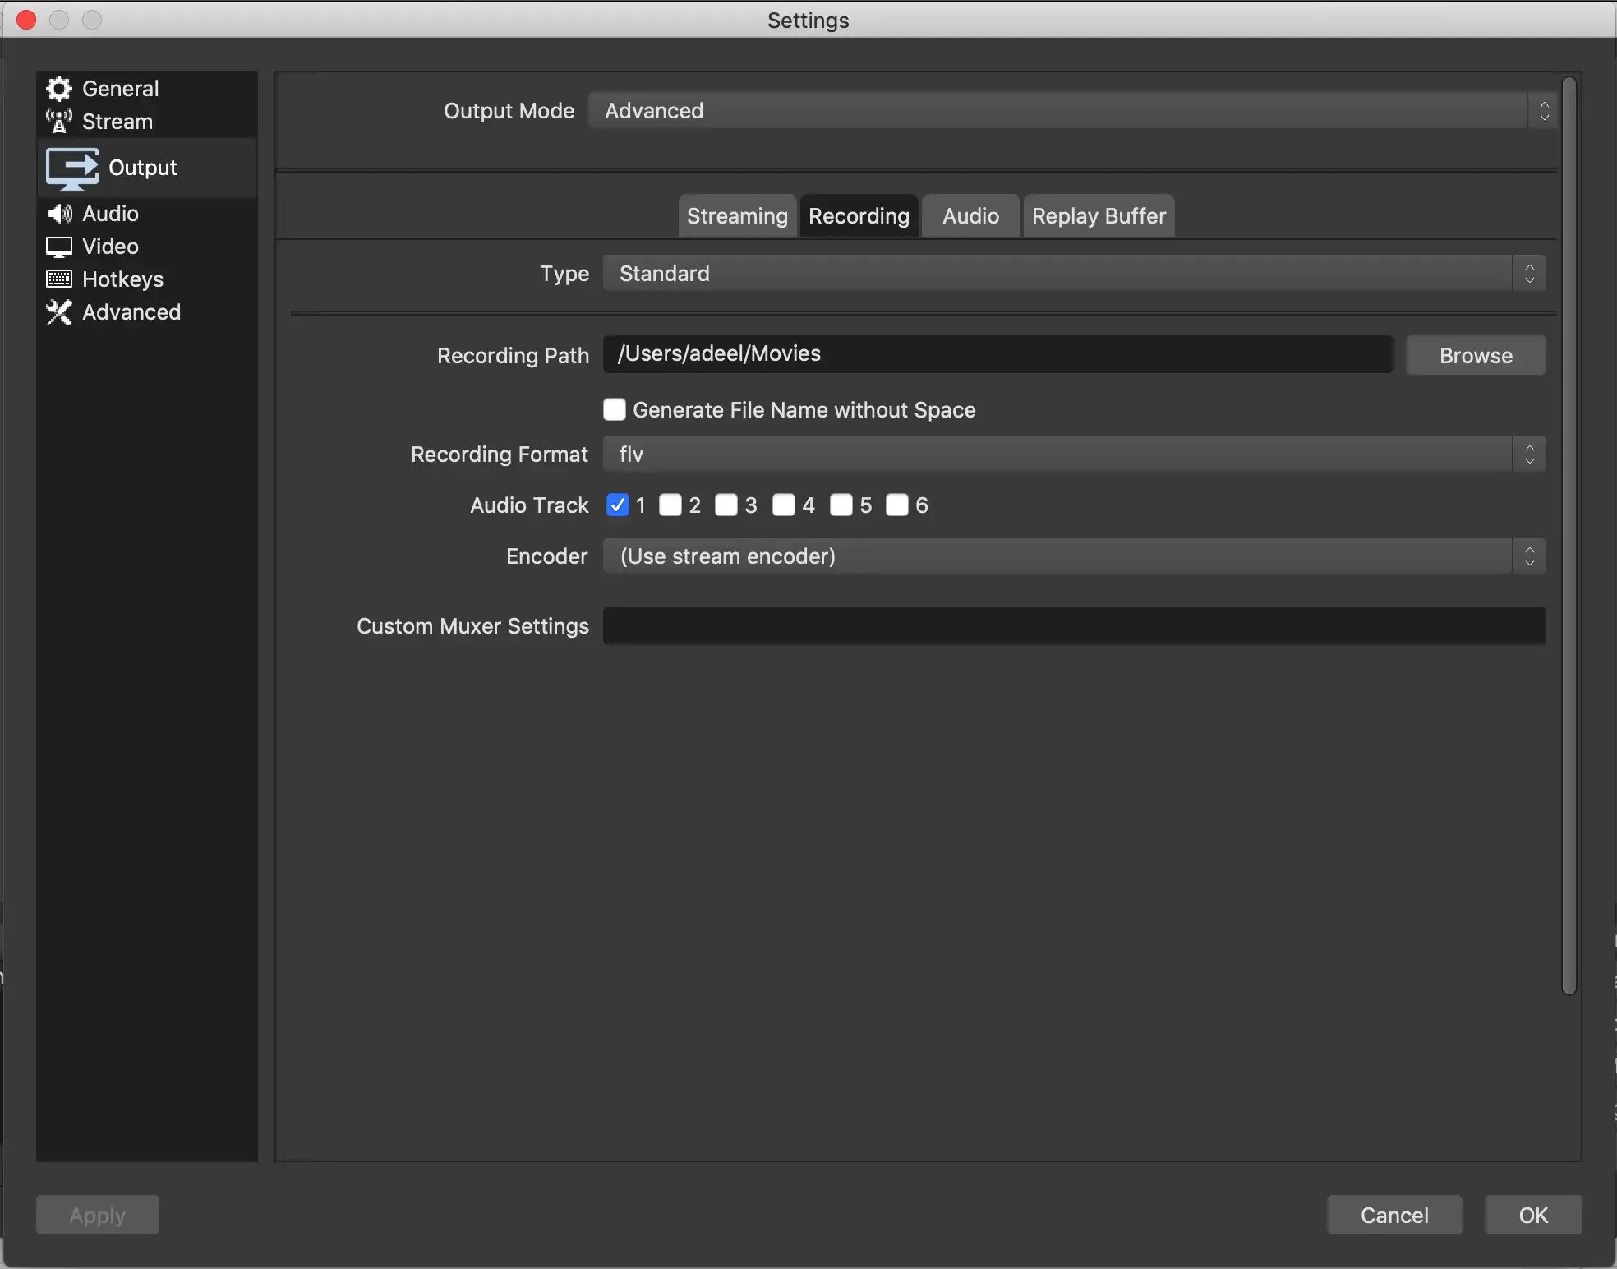
Task: Check audio track 6 checkbox
Action: [x=897, y=505]
